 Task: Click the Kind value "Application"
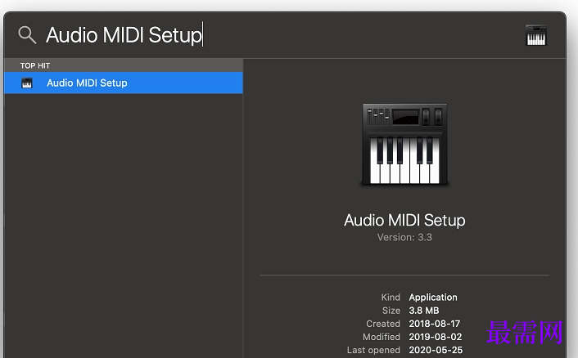tap(433, 298)
